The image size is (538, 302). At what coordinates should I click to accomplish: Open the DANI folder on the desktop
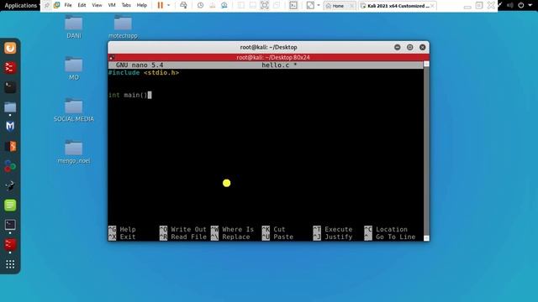point(74,27)
